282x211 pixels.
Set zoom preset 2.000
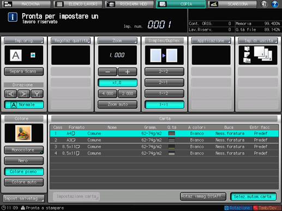click(x=127, y=94)
